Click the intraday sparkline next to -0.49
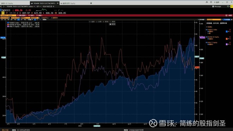 [x=41, y=10]
